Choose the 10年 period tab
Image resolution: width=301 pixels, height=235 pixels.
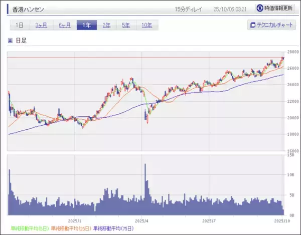pyautogui.click(x=147, y=25)
